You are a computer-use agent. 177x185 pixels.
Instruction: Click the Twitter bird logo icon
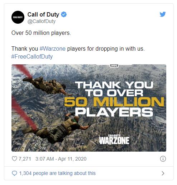[163, 14]
